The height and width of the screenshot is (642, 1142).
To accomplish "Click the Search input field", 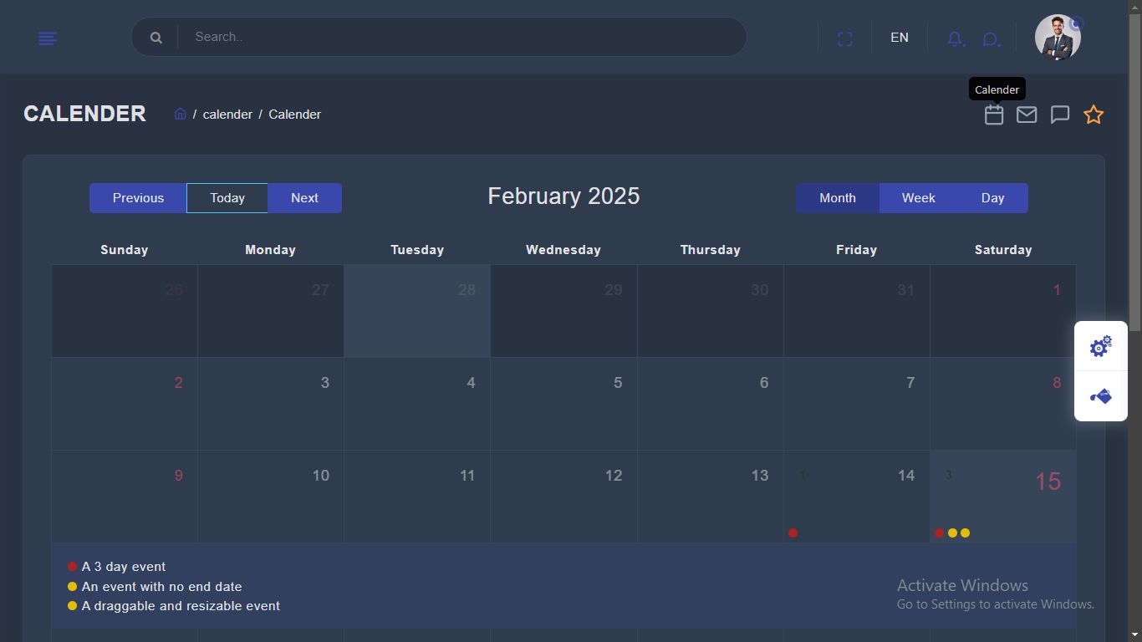I will pos(460,37).
